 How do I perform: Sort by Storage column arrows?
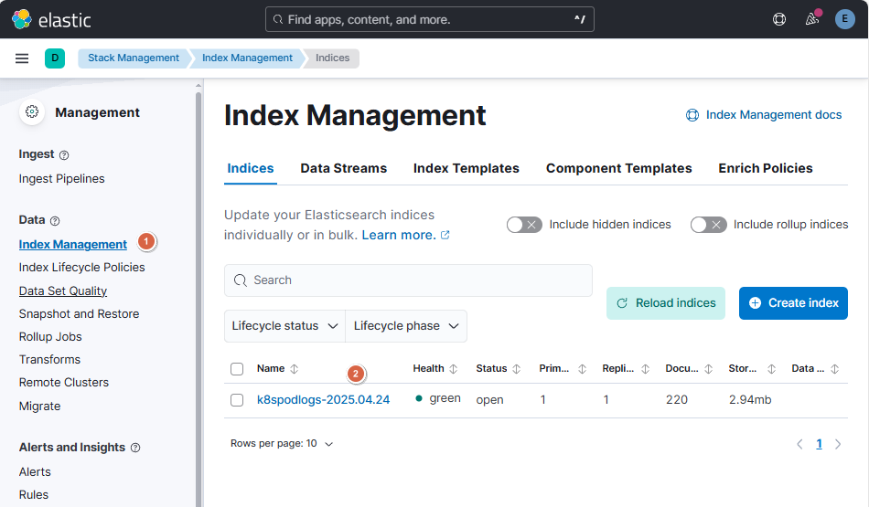[x=771, y=369]
